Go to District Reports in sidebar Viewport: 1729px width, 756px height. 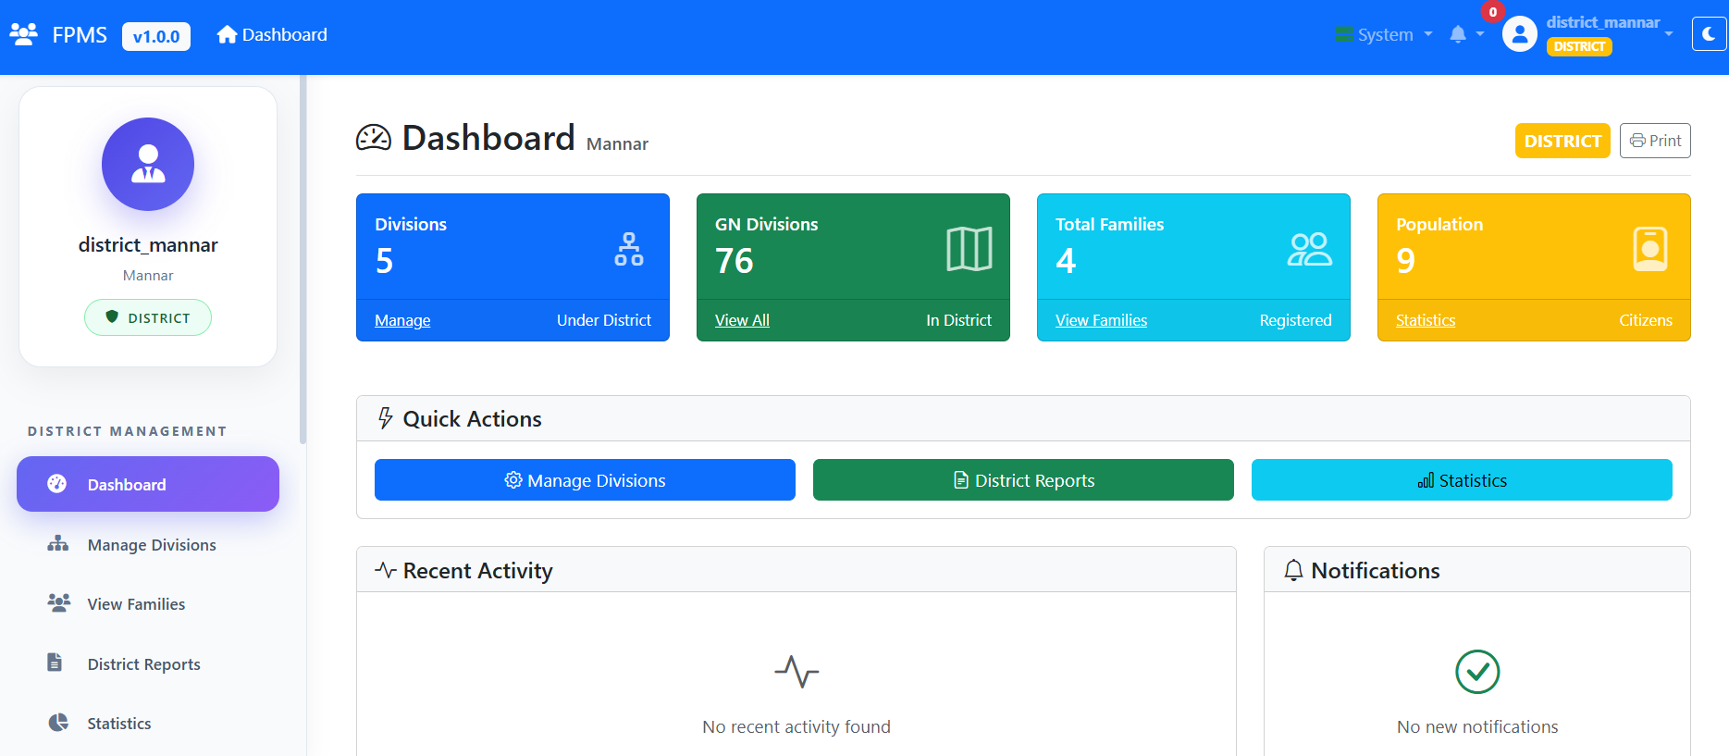pyautogui.click(x=143, y=664)
